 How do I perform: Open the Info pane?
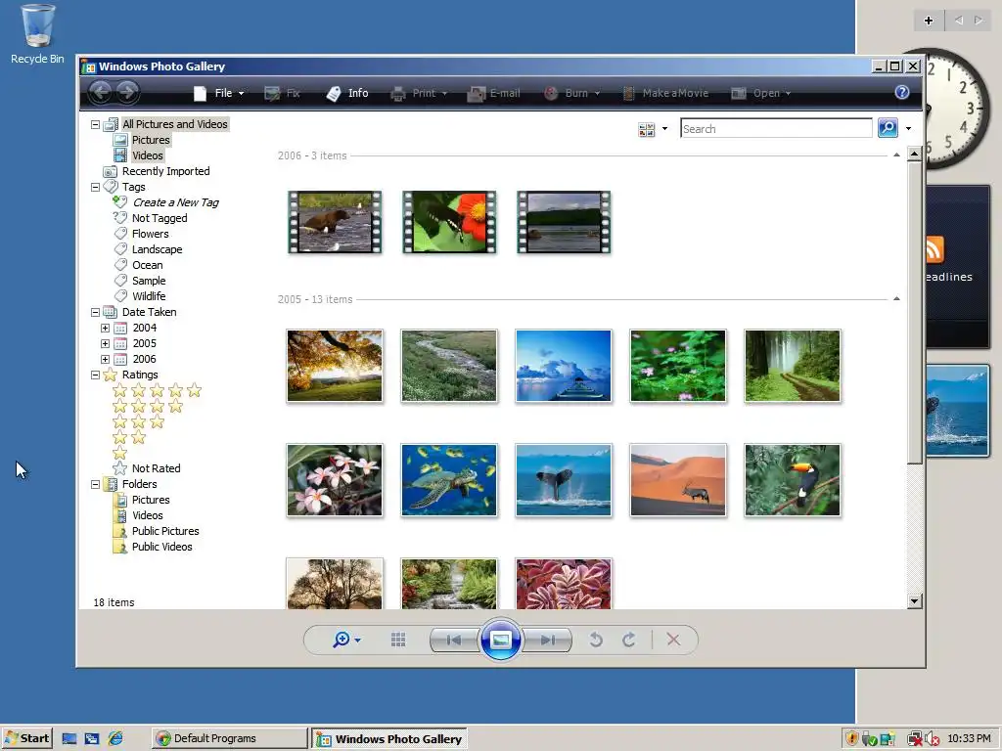coord(347,93)
